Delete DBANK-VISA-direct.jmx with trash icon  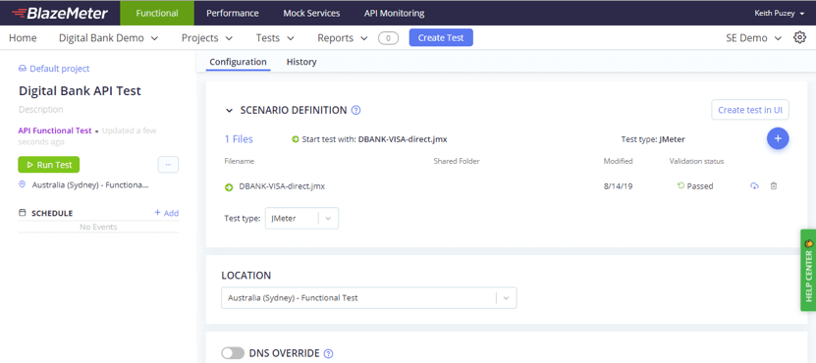click(774, 186)
